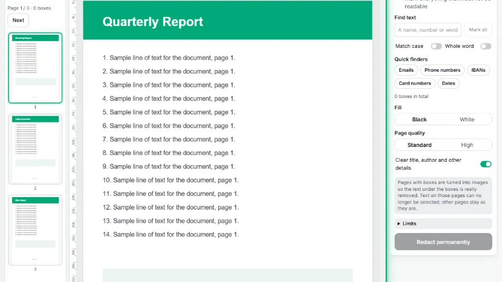Click the Quarterly Report heading
502x282 pixels.
153,22
